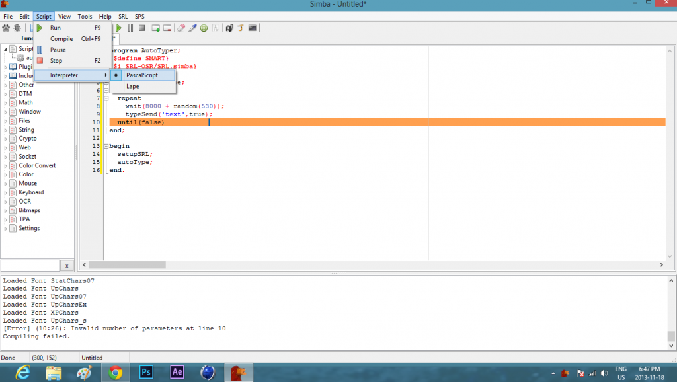The image size is (677, 382).
Task: Click Run in the Script menu
Action: pos(56,28)
